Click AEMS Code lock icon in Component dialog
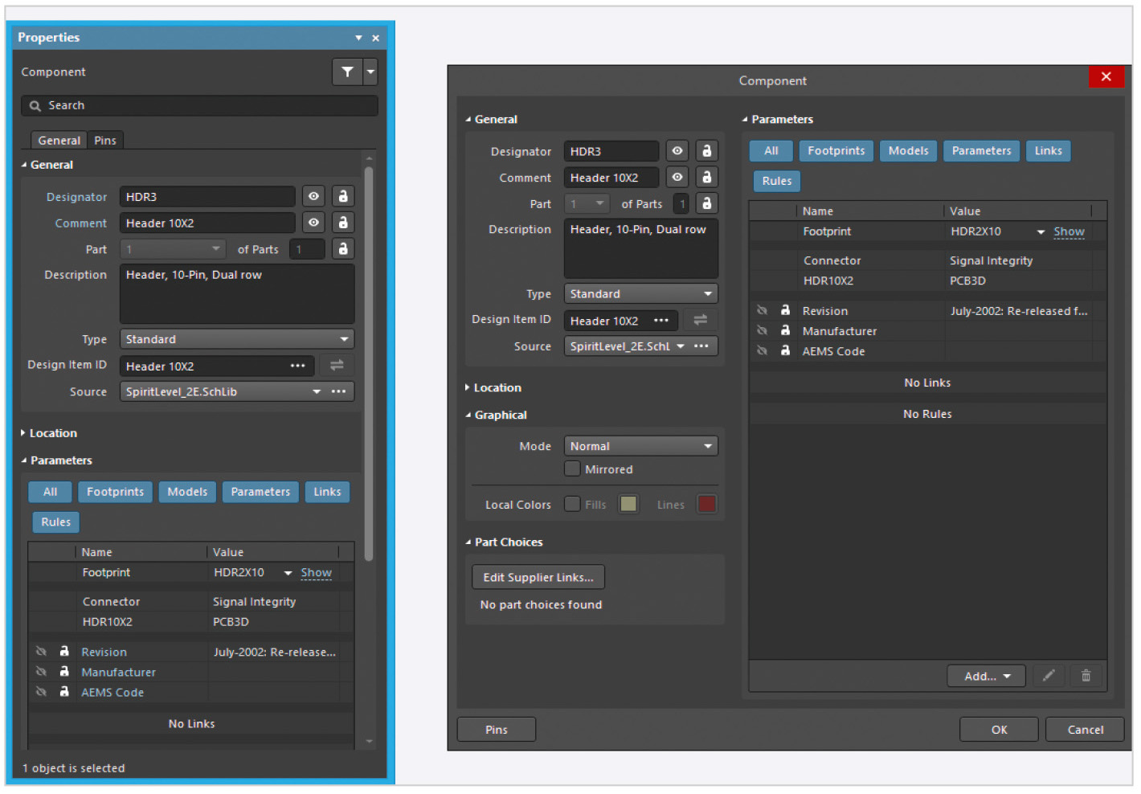This screenshot has height=794, width=1141. coord(785,350)
